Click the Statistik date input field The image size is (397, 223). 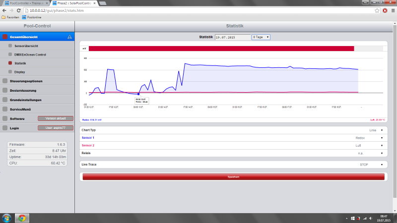(233, 37)
